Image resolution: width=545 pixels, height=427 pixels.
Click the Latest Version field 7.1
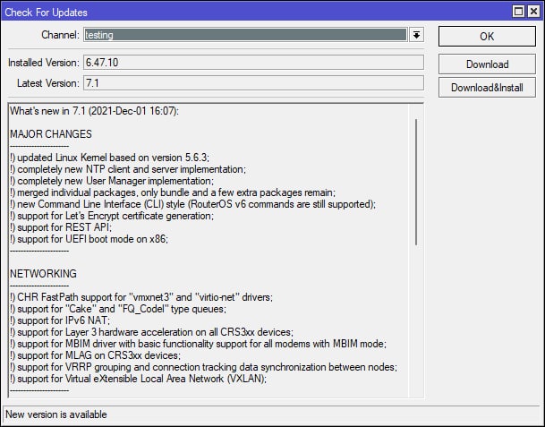click(253, 83)
